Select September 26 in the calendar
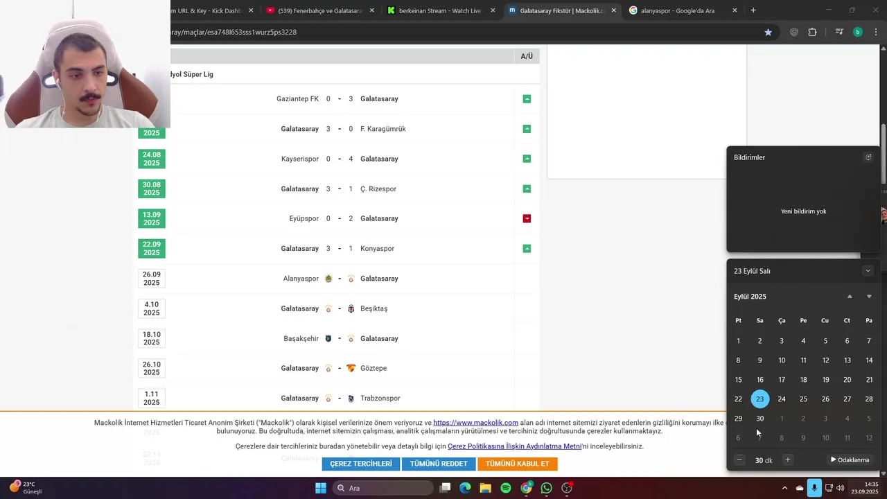 click(825, 399)
